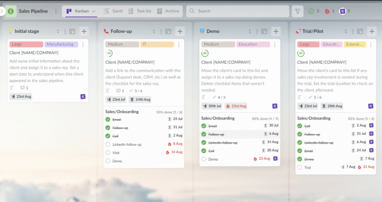Screen dimensions: 382x202
Task: Switch to the Gantt view
Action: (x=113, y=11)
